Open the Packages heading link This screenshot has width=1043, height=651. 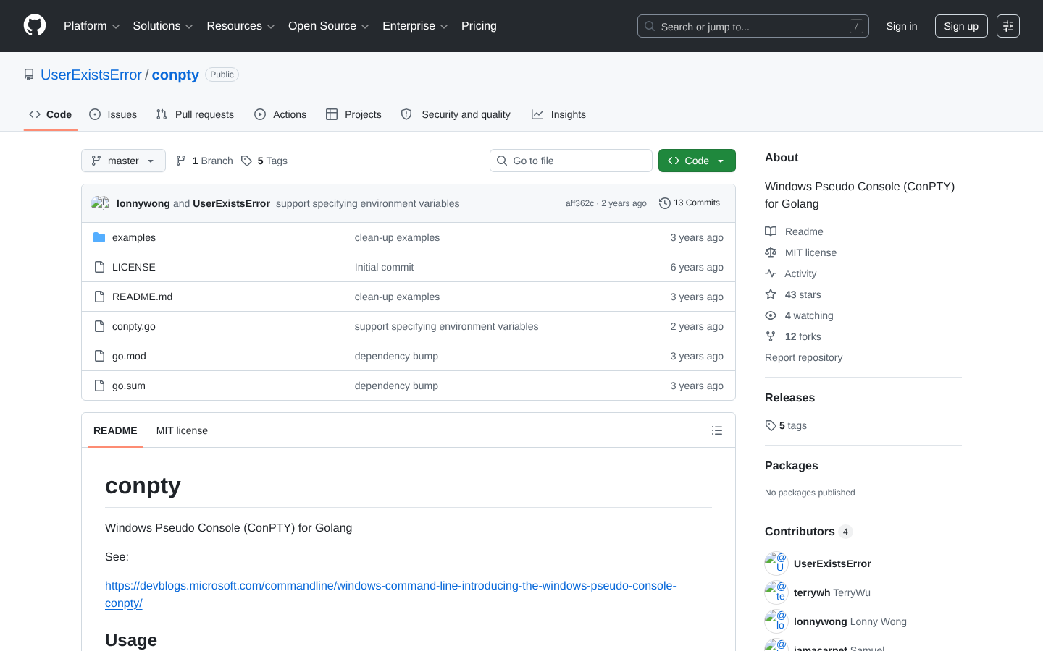pyautogui.click(x=792, y=466)
